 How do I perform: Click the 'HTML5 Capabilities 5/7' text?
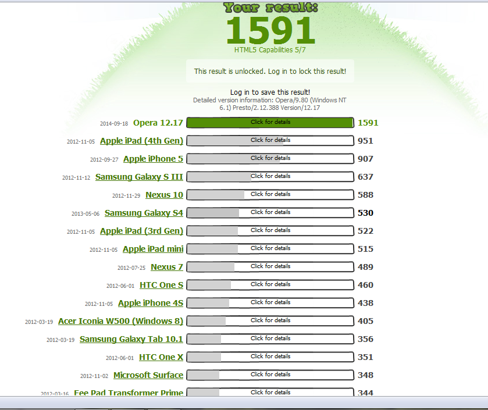(270, 50)
